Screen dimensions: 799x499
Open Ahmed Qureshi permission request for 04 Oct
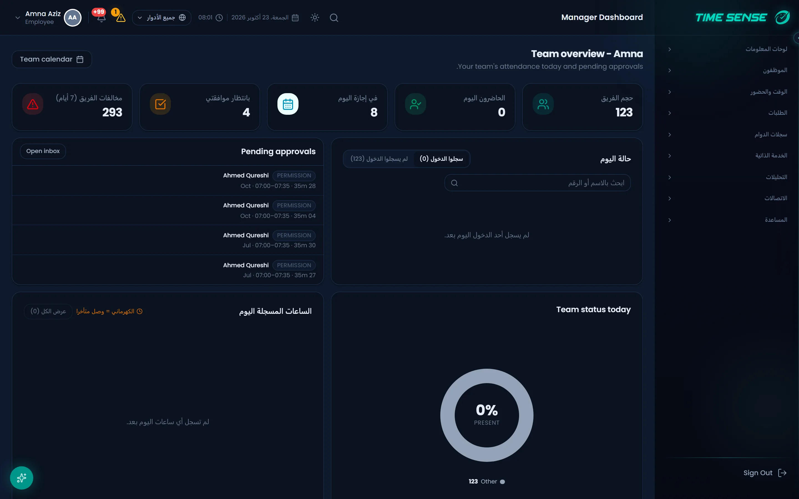coord(168,210)
